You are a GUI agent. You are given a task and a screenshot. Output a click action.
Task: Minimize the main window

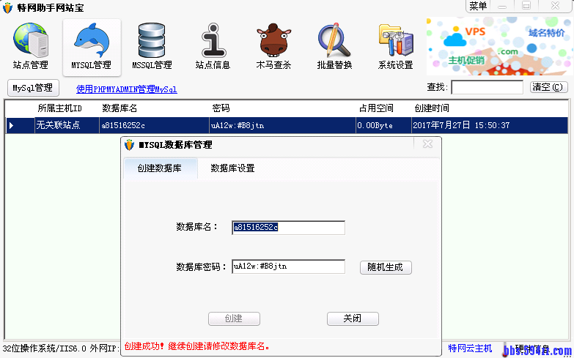tap(502, 6)
